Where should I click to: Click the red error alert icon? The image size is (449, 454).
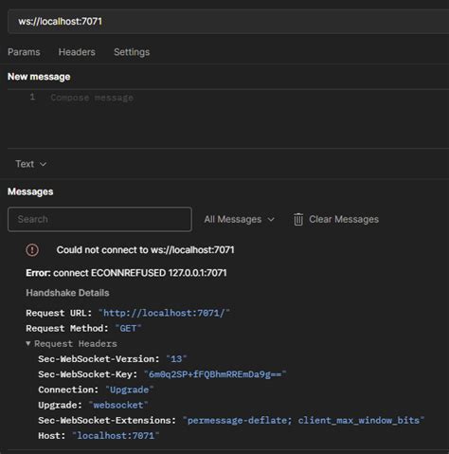point(32,250)
